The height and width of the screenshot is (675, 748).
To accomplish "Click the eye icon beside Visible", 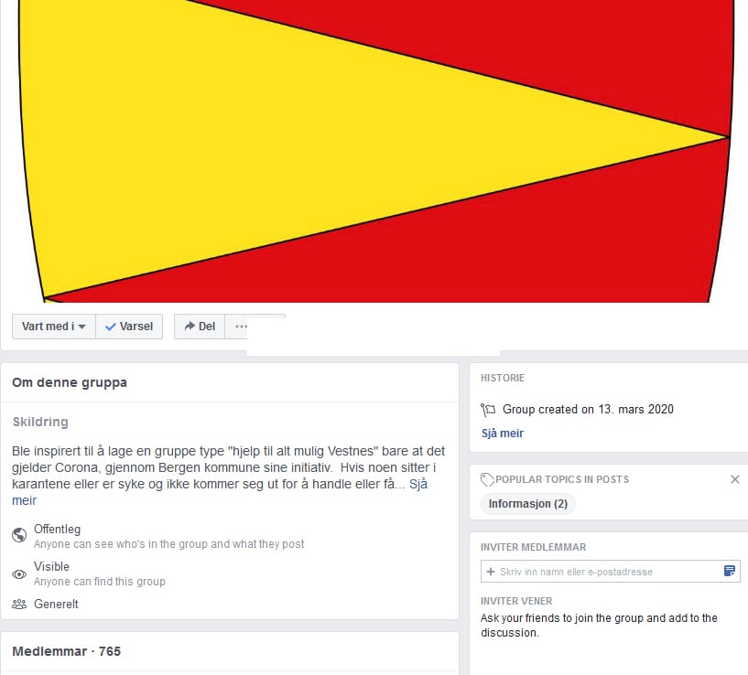I will tap(19, 574).
